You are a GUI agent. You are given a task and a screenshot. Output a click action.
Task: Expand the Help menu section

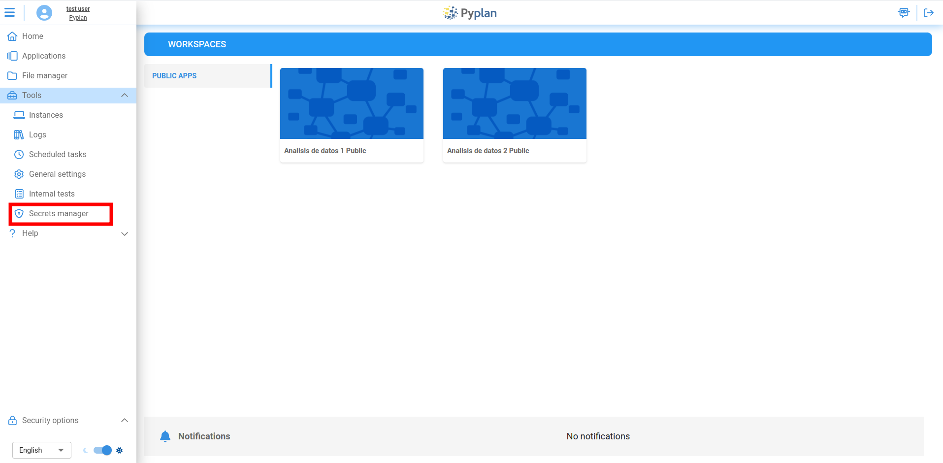click(125, 233)
